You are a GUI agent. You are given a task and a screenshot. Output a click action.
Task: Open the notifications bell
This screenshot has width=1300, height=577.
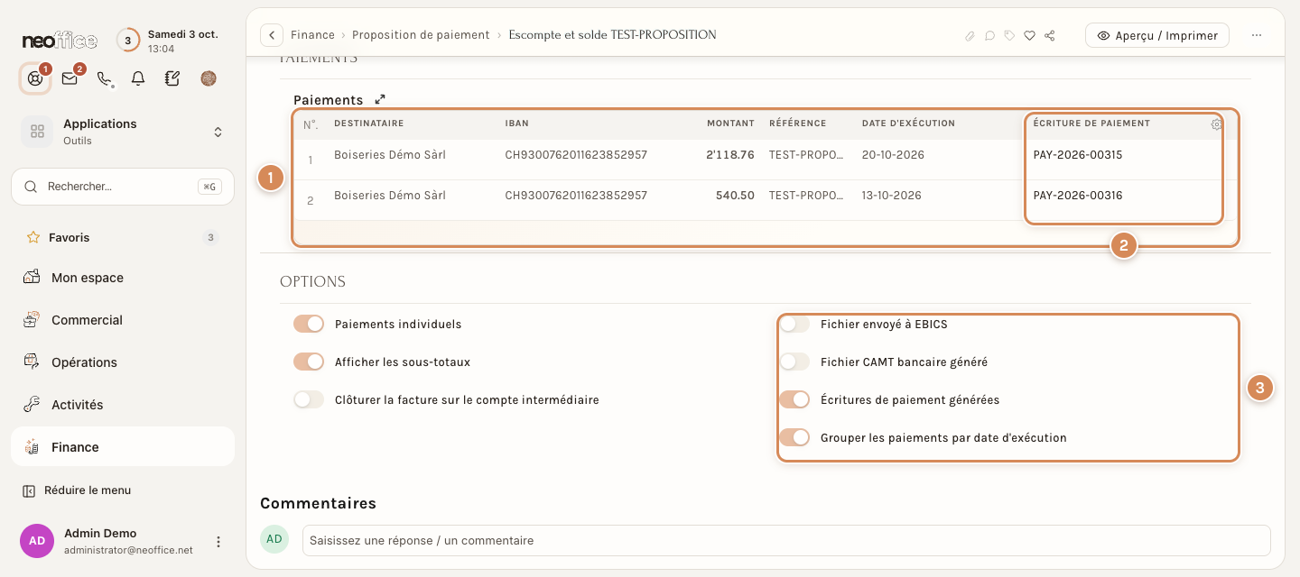[138, 78]
